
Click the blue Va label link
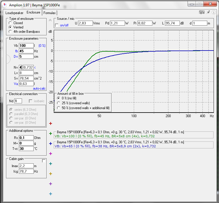16,84
